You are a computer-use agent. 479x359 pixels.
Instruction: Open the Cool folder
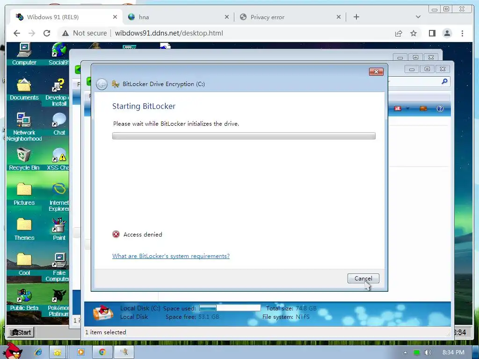[x=24, y=265]
